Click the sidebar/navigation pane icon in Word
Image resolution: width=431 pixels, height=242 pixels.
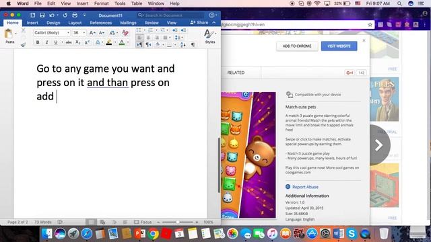(32, 15)
